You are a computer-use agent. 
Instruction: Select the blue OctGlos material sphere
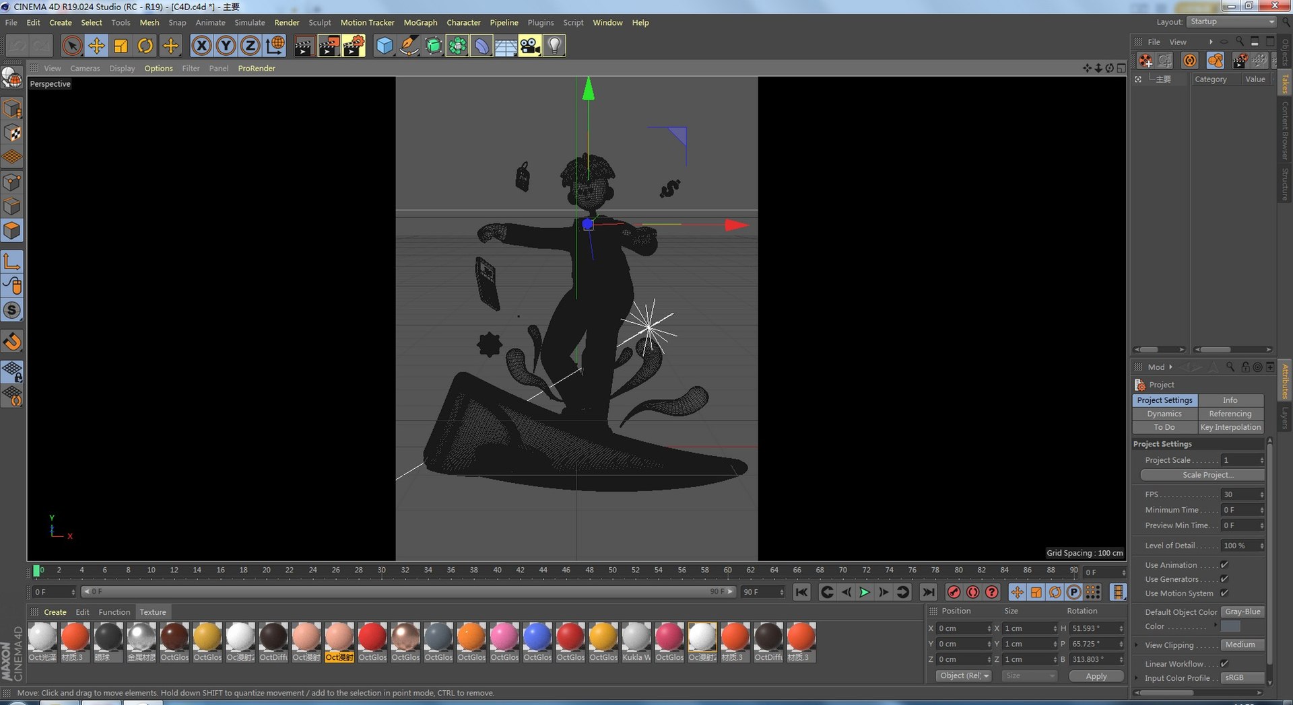click(537, 636)
